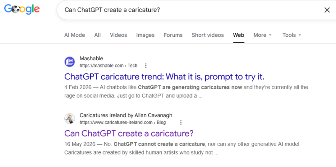Open the three-dot menu for the Mashable result
Viewport: 336px width, 167px height.
[x=146, y=66]
